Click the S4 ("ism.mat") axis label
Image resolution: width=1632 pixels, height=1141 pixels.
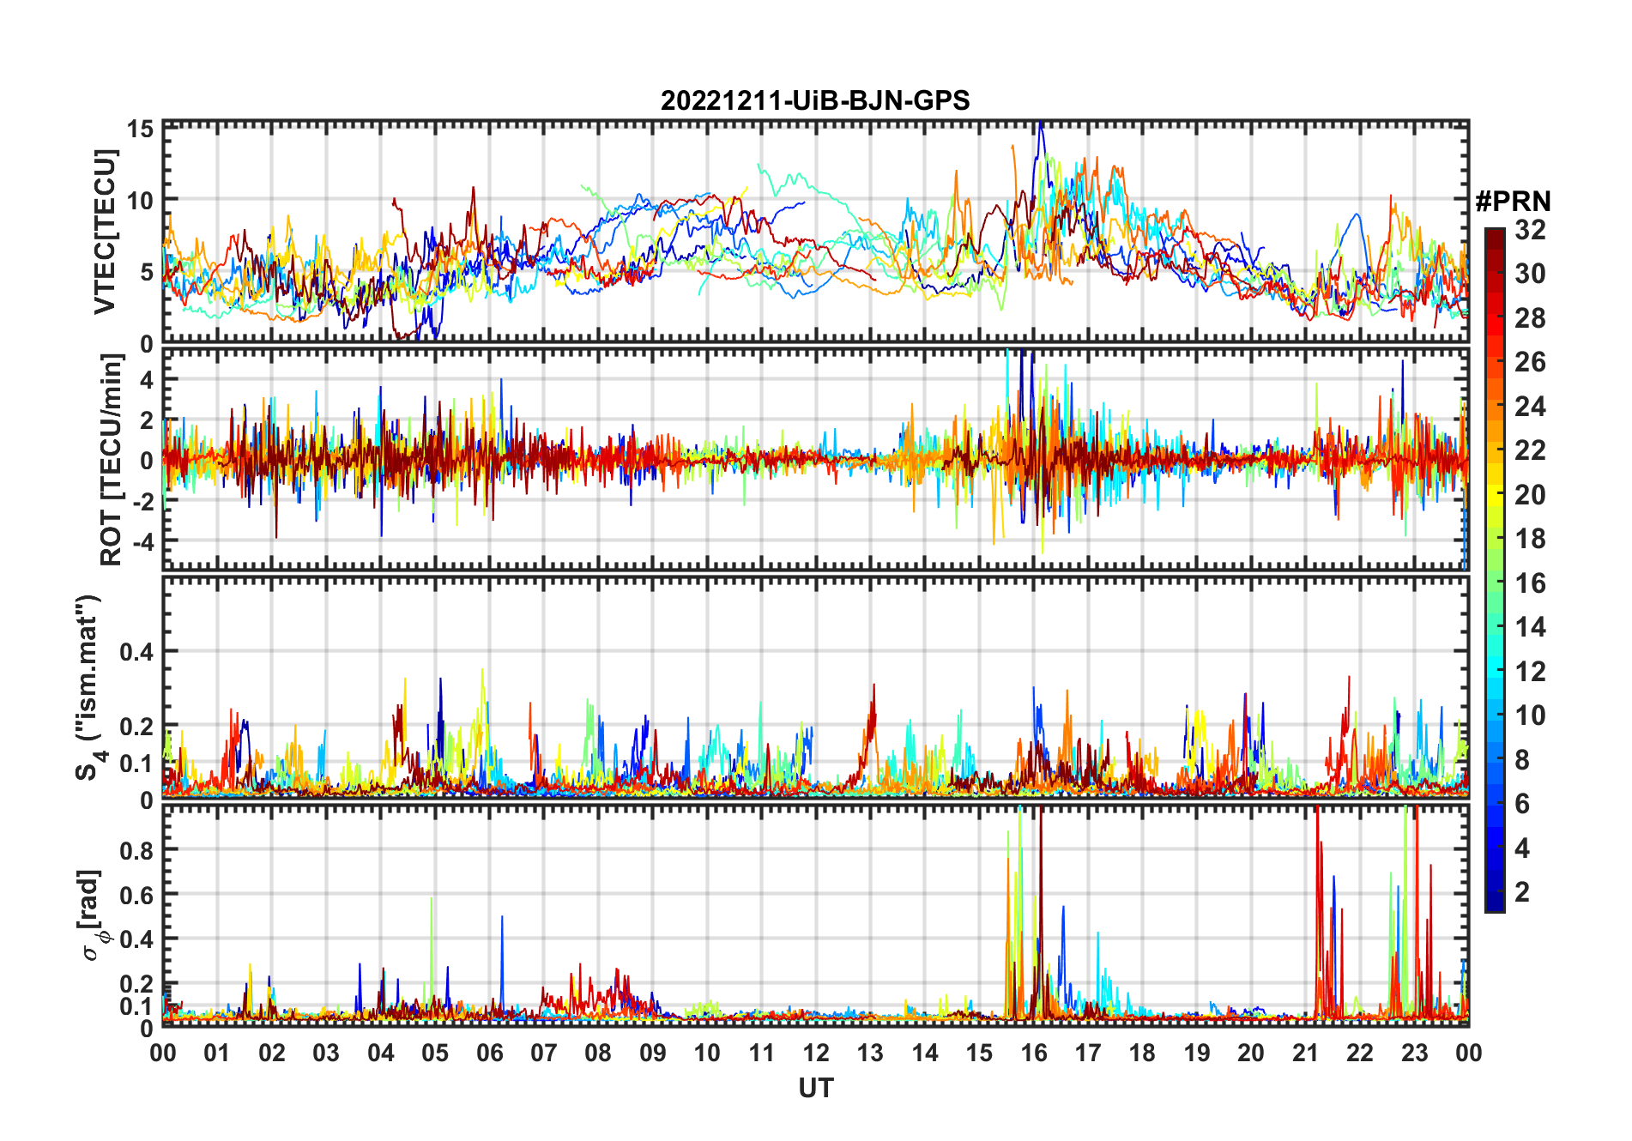point(89,687)
